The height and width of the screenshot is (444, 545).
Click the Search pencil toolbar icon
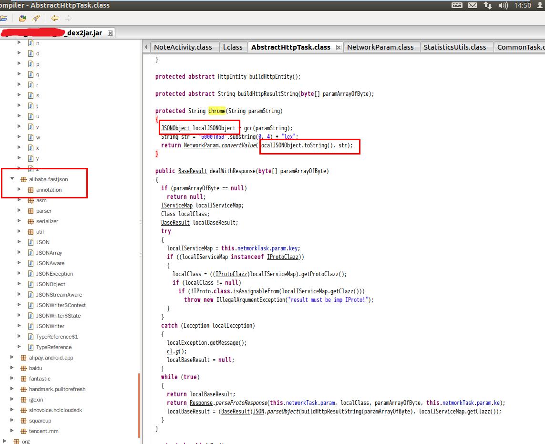coord(36,18)
